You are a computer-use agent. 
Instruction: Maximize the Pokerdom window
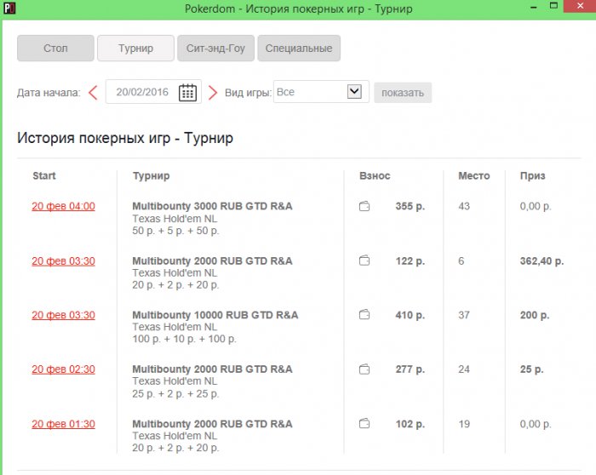coord(553,6)
